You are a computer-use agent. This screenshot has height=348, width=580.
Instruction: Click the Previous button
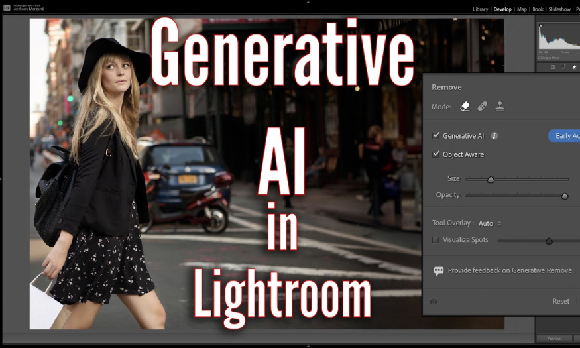554,338
